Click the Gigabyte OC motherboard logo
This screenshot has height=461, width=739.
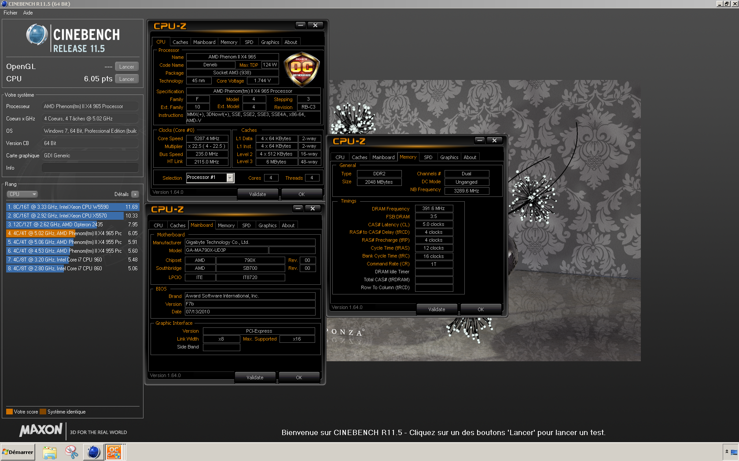[301, 68]
